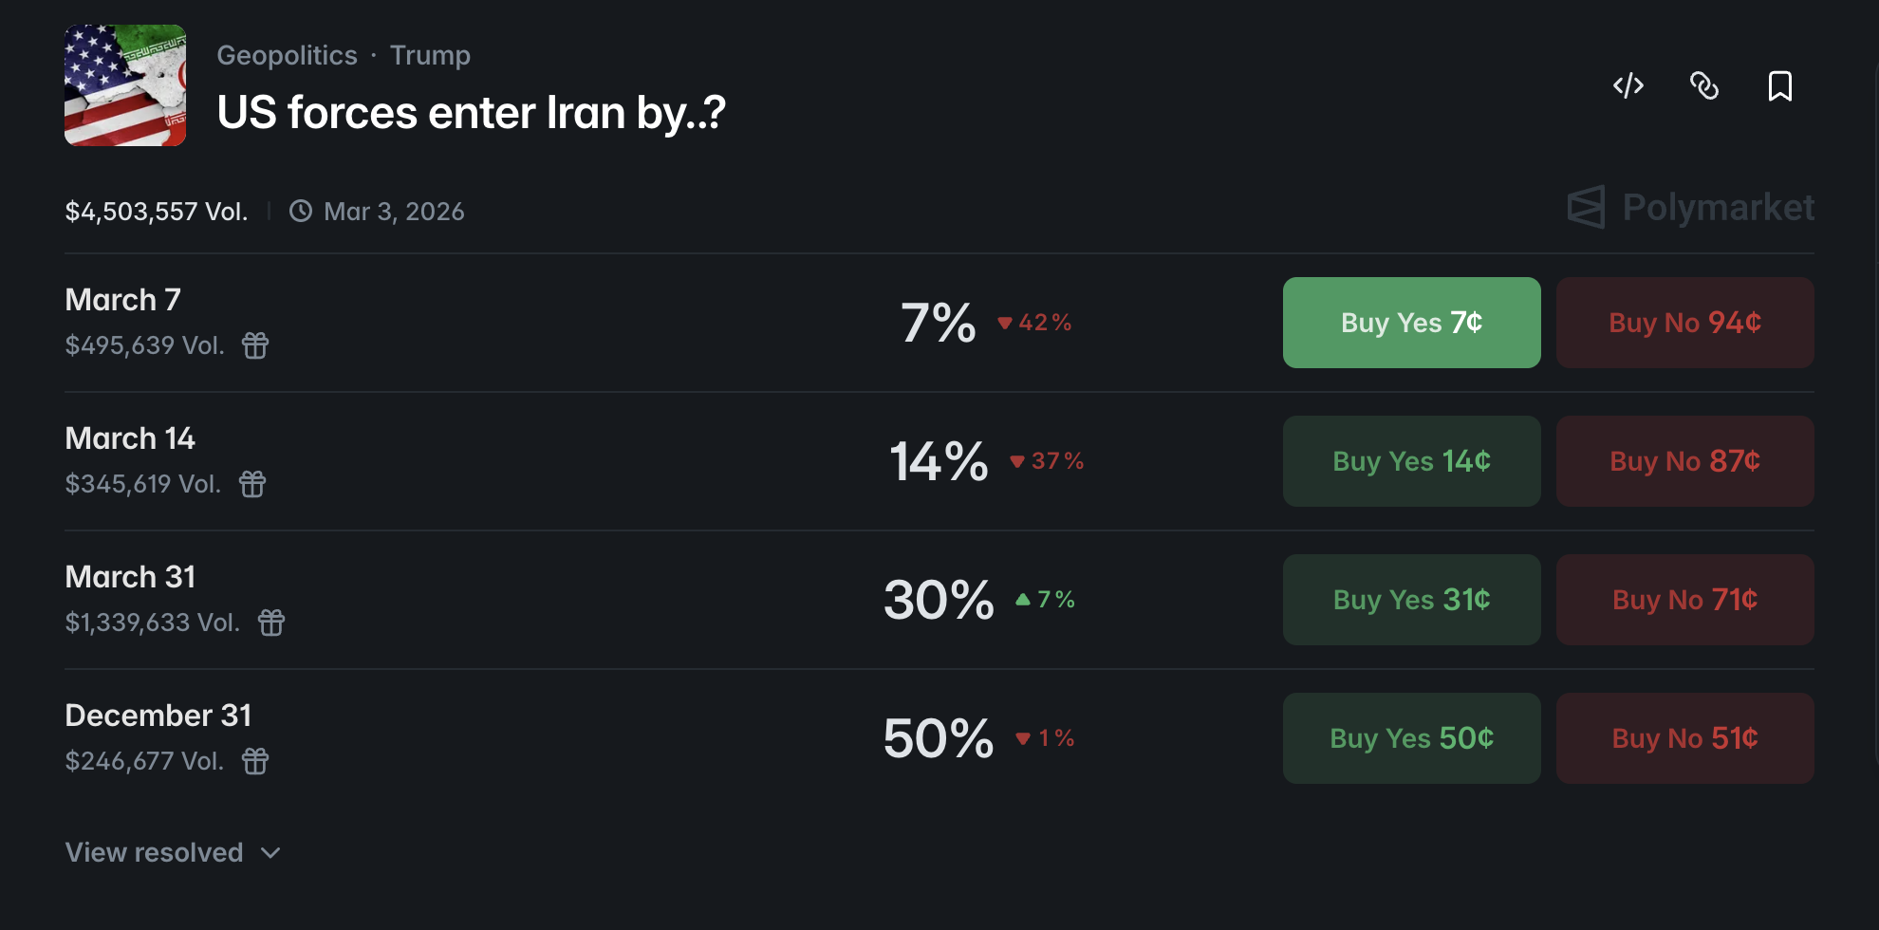Expand the View resolved section
This screenshot has height=930, width=1879.
pos(173,852)
